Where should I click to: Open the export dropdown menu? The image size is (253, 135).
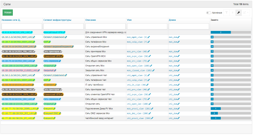coord(246,12)
